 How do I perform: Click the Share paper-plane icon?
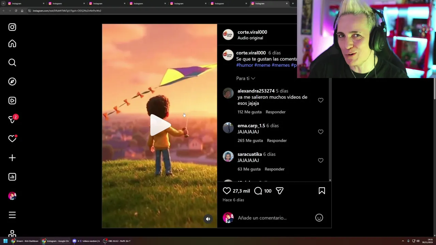[x=280, y=191]
